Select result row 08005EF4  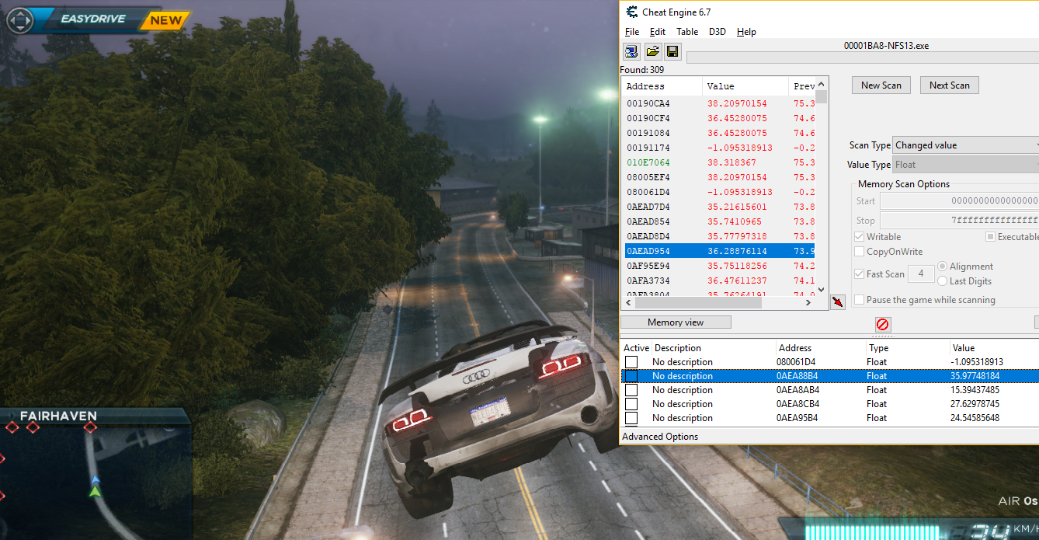click(x=719, y=177)
